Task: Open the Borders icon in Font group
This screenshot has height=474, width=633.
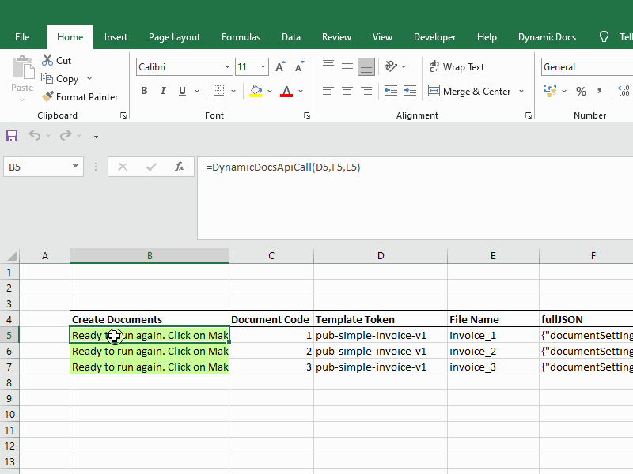Action: click(219, 91)
